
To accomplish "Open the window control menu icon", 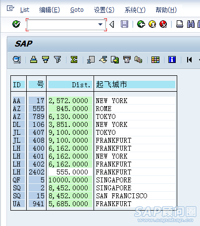I will coord(10,8).
